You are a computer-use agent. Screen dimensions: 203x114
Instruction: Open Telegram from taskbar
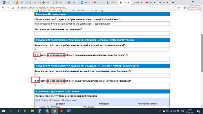pos(47,111)
